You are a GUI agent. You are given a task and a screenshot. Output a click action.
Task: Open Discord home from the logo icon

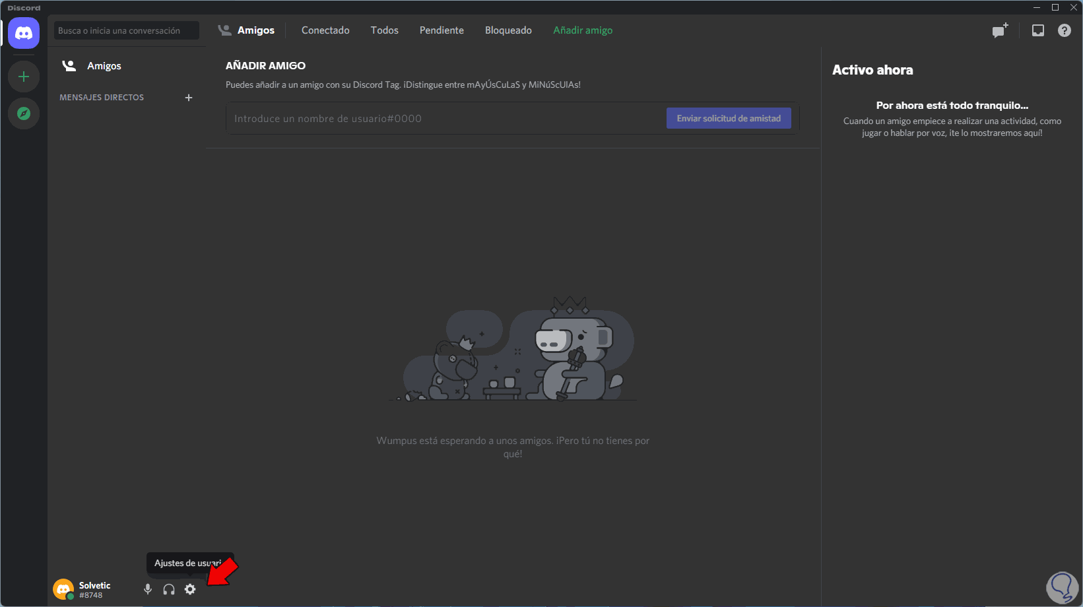click(x=24, y=33)
